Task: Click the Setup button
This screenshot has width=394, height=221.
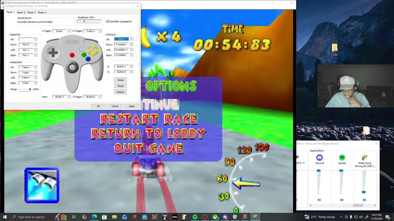Action: (120, 80)
